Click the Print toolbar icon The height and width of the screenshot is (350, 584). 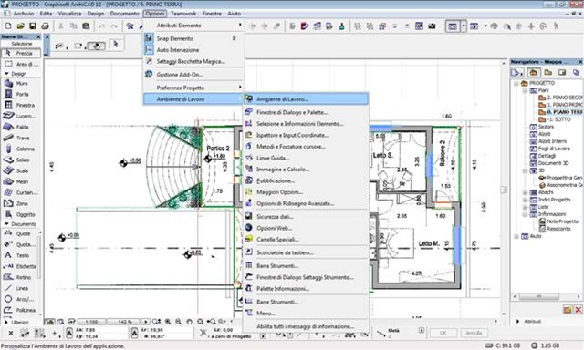tap(45, 26)
